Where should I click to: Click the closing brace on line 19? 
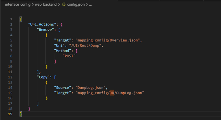[x=21, y=114]
